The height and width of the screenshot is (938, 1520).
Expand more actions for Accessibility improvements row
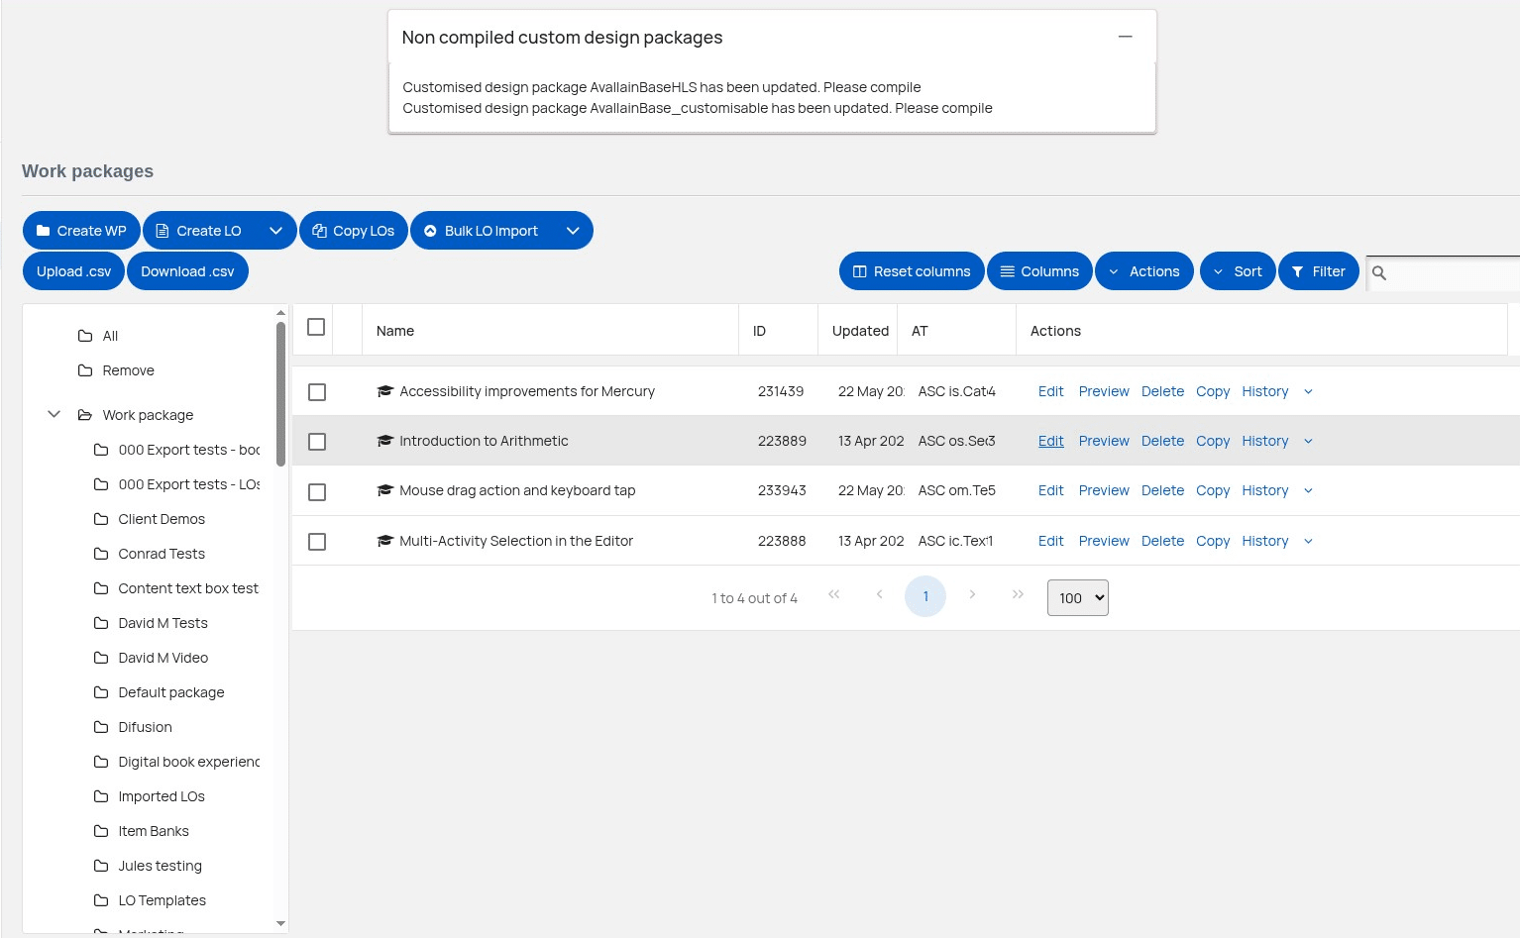pos(1308,392)
